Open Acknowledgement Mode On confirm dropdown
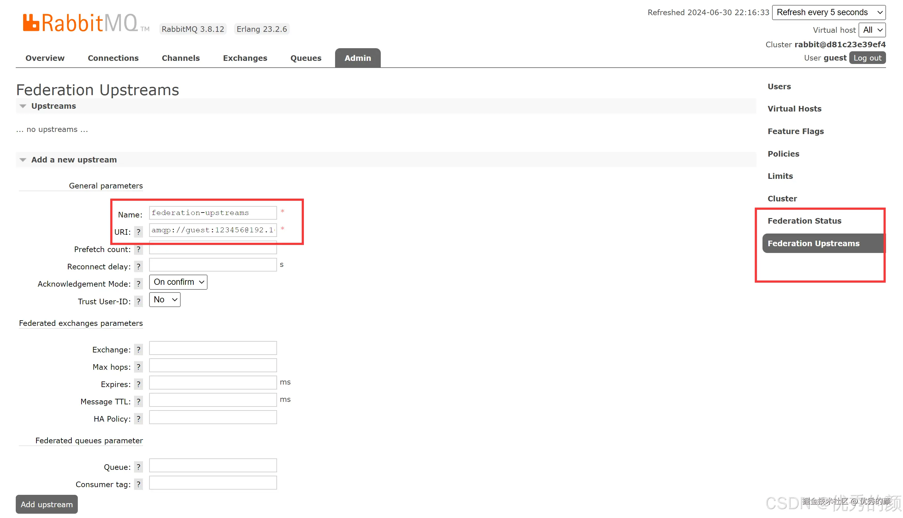This screenshot has height=518, width=903. (178, 282)
